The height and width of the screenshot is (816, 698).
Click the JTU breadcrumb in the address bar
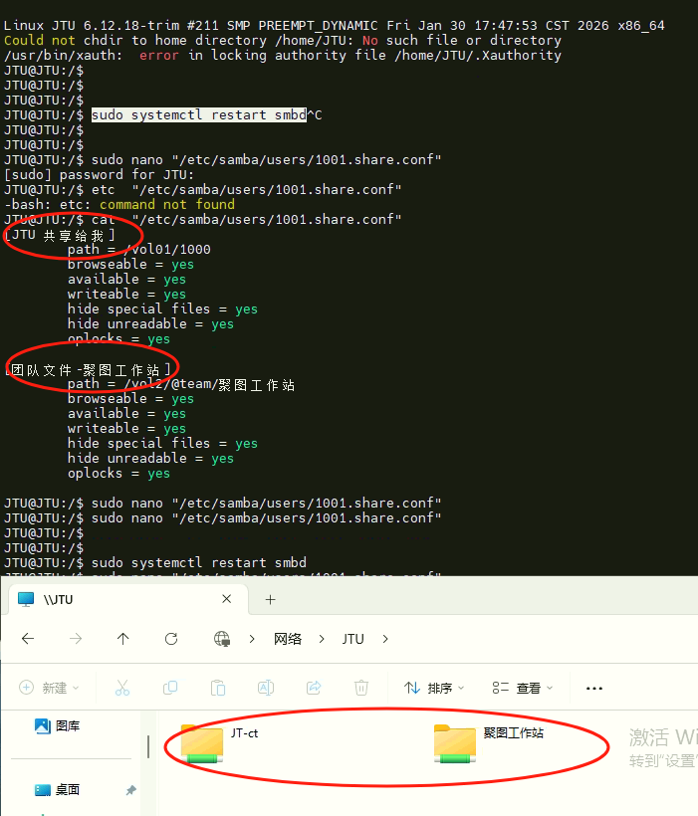tap(352, 639)
